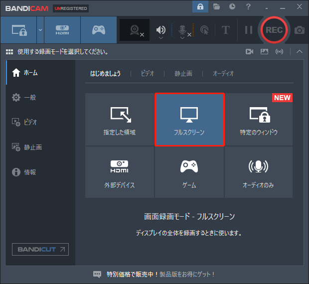Switch to the 静止画 tab
The height and width of the screenshot is (284, 309).
tap(183, 73)
